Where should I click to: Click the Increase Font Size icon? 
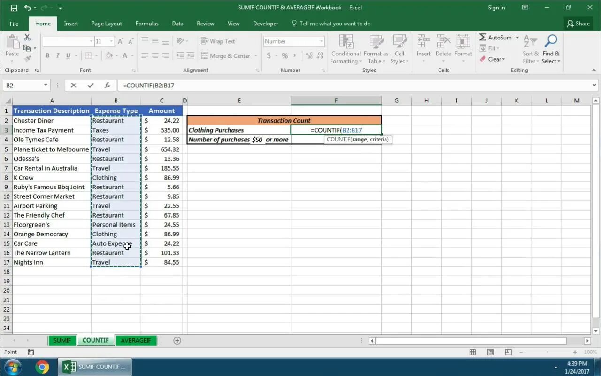(x=121, y=41)
